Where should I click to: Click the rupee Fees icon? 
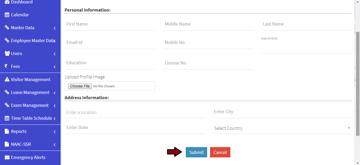coord(6,66)
